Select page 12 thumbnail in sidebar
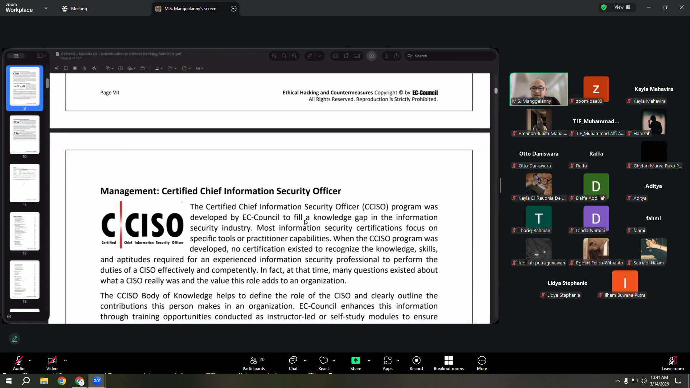Viewport: 690px width, 388px height. 24,231
